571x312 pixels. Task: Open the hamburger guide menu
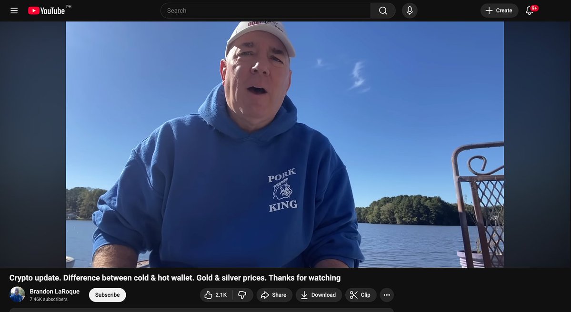point(14,10)
